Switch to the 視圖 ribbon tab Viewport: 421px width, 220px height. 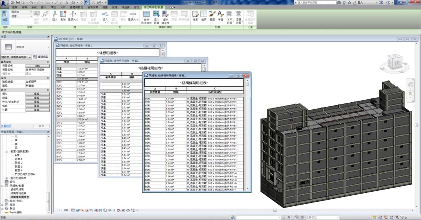105,7
